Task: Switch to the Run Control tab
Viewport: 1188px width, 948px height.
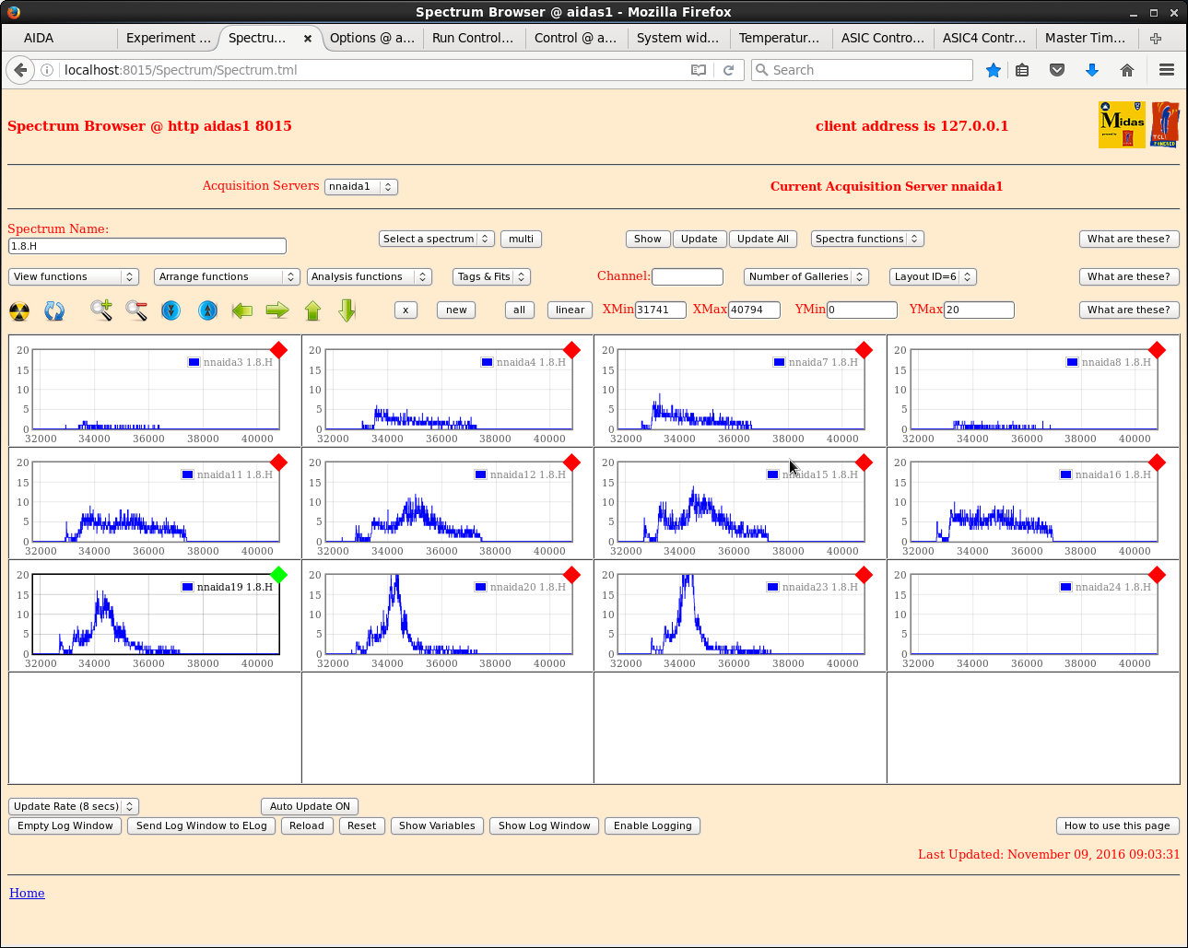Action: point(473,38)
